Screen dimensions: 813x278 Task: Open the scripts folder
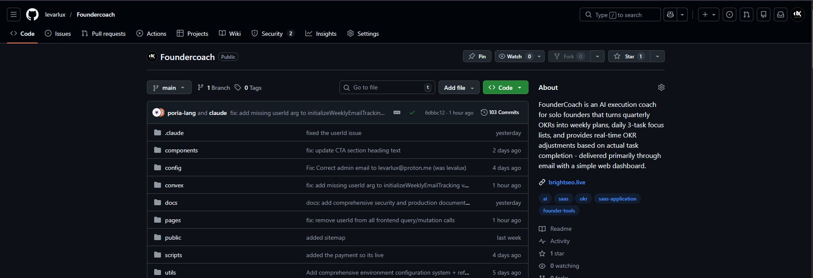173,255
